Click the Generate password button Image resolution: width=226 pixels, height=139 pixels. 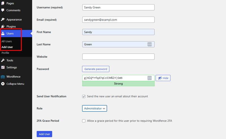coord(96,69)
